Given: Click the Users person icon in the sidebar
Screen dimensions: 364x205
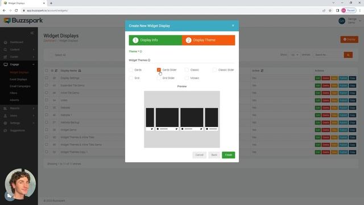Looking at the screenshot, I should (5, 116).
